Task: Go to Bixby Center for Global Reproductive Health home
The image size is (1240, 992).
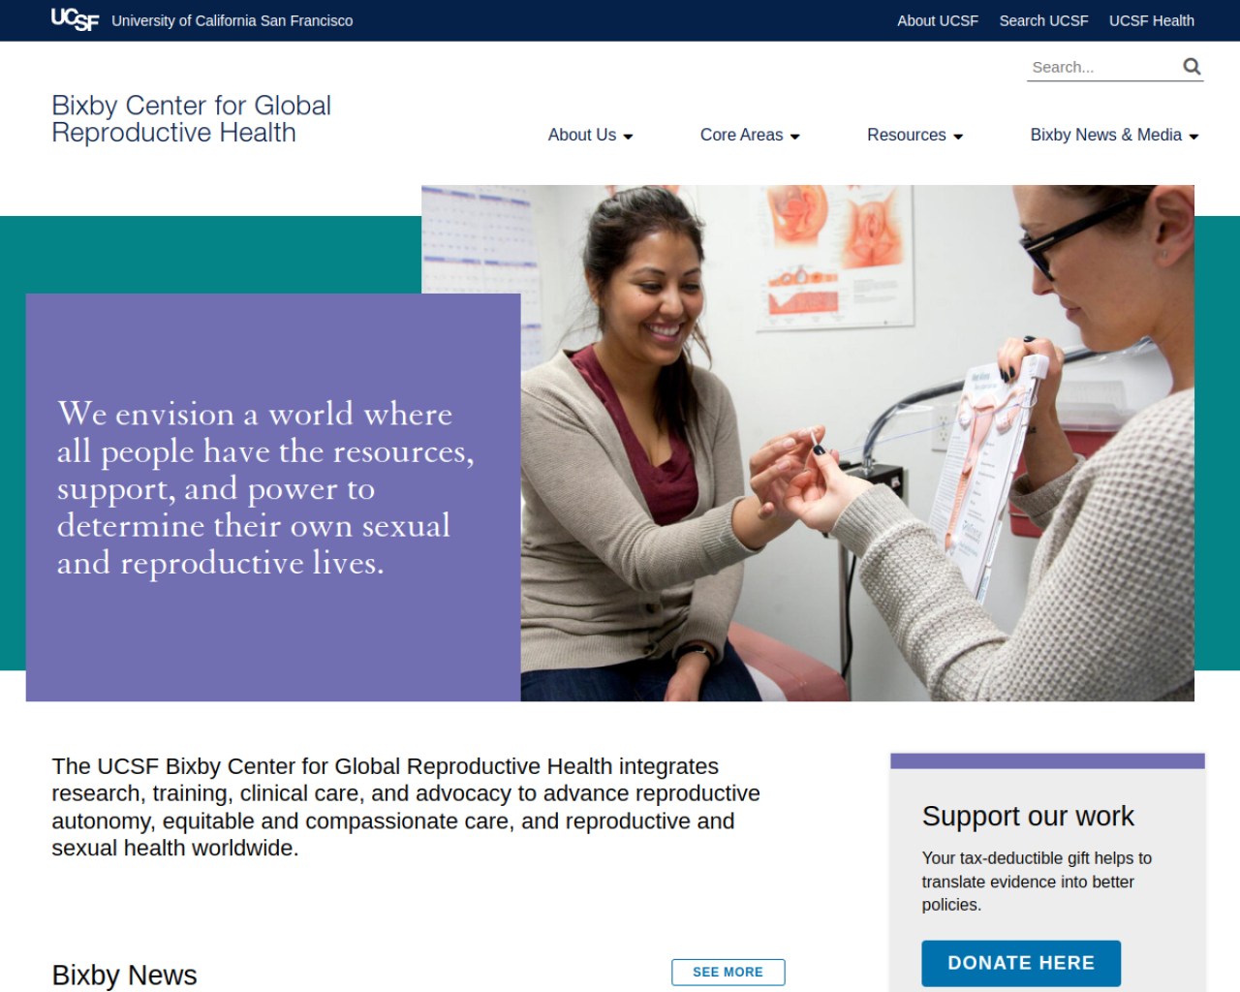Action: coord(191,119)
